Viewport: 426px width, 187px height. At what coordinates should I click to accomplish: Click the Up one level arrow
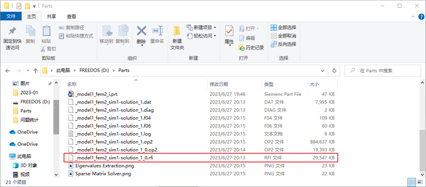click(35, 70)
